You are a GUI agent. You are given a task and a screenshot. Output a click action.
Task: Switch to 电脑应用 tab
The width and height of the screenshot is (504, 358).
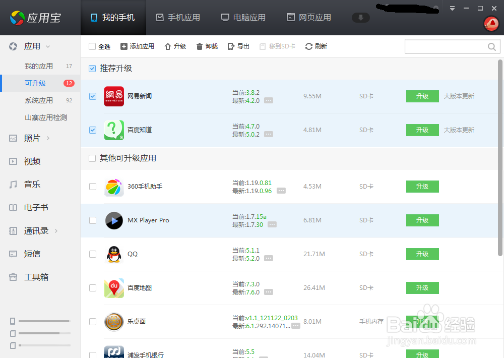tap(243, 17)
